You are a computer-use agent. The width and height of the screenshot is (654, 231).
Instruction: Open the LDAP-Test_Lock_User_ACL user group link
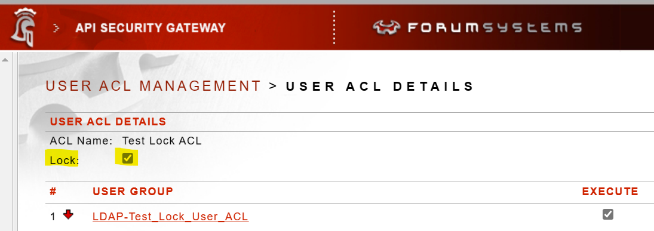(x=171, y=217)
